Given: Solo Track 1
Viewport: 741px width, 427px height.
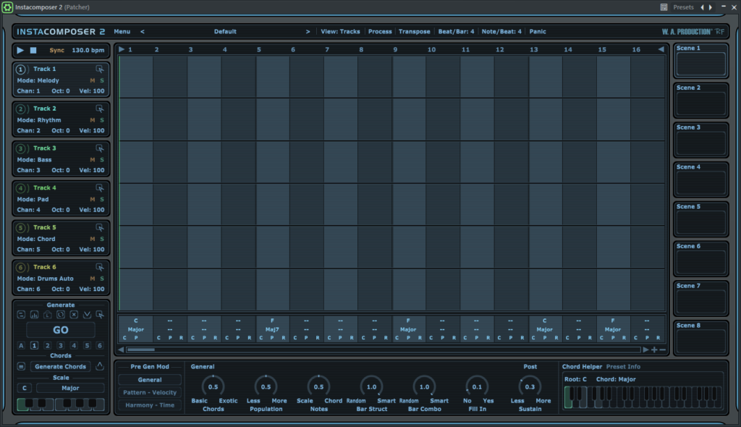Looking at the screenshot, I should pos(101,80).
